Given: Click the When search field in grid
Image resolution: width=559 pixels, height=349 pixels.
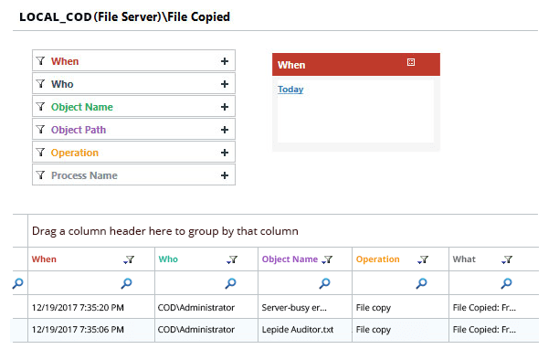Looking at the screenshot, I should (75, 283).
